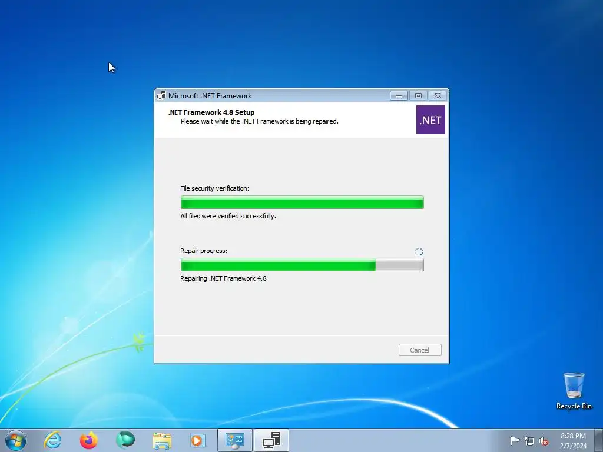Click "All files were verified successfully." text
Screen dimensions: 603x452
[228, 216]
